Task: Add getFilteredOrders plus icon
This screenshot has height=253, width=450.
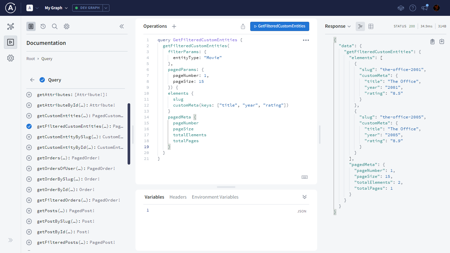Action: pyautogui.click(x=29, y=200)
